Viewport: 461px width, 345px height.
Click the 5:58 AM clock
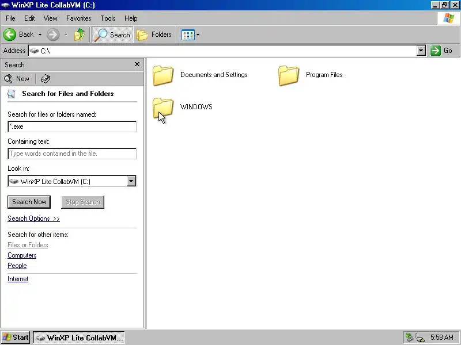click(442, 338)
